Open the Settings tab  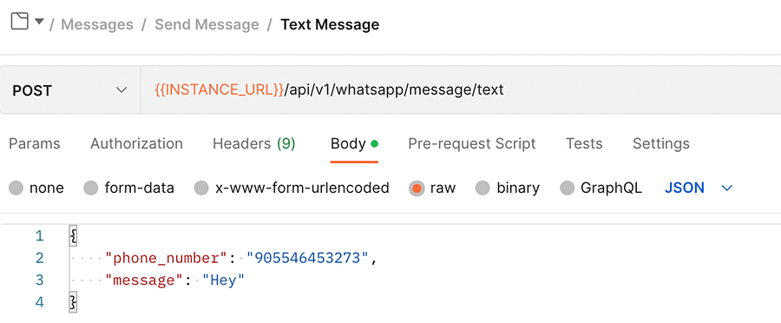coord(661,143)
